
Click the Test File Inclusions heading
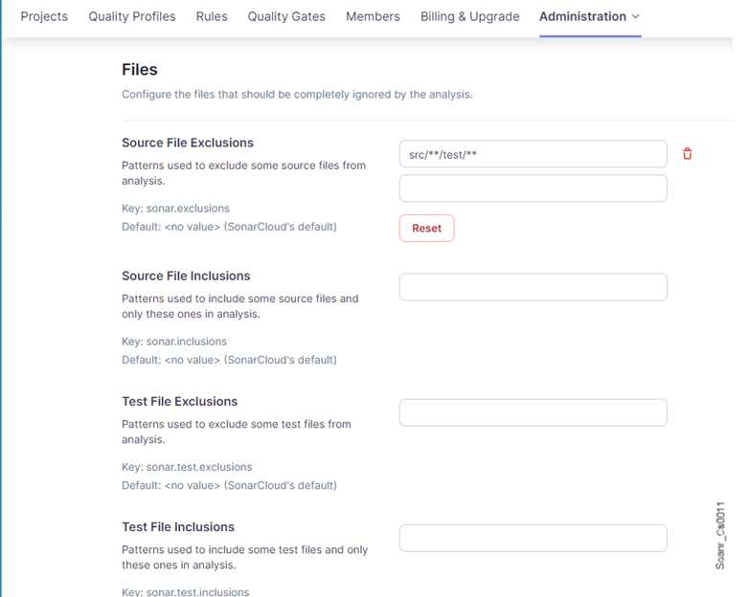tap(178, 527)
